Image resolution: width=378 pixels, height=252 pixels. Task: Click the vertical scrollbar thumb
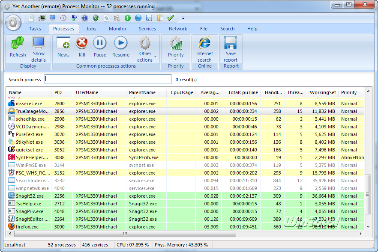[368, 194]
